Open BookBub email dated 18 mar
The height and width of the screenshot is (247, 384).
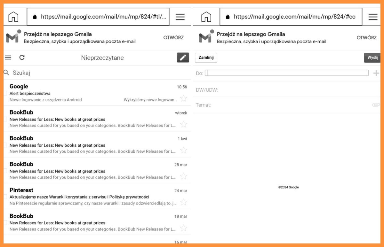pyautogui.click(x=97, y=222)
